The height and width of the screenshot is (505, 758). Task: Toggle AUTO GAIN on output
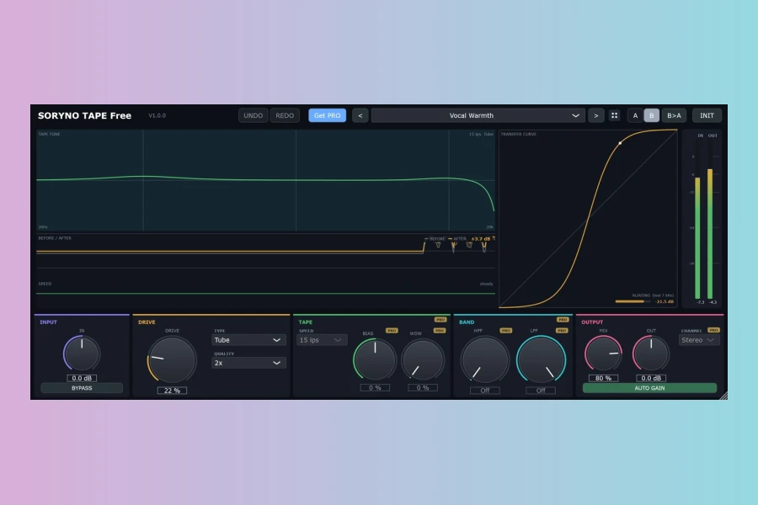649,388
